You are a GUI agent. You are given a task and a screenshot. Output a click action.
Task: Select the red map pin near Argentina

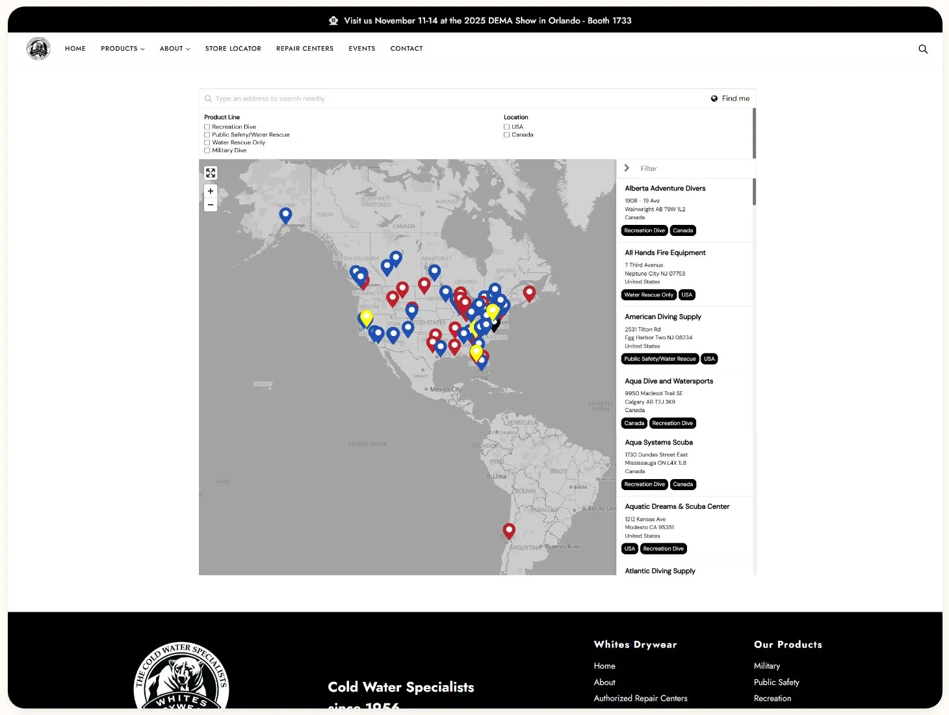[x=509, y=531]
